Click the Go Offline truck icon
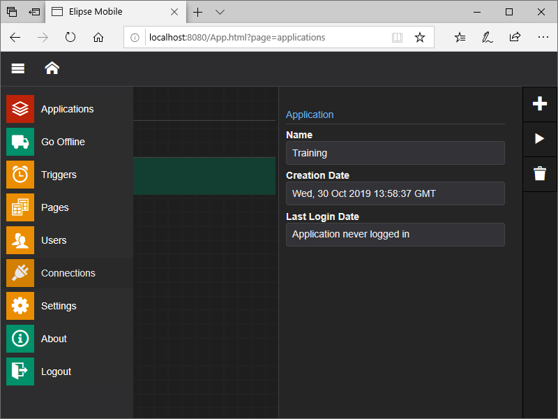The image size is (558, 419). (20, 142)
